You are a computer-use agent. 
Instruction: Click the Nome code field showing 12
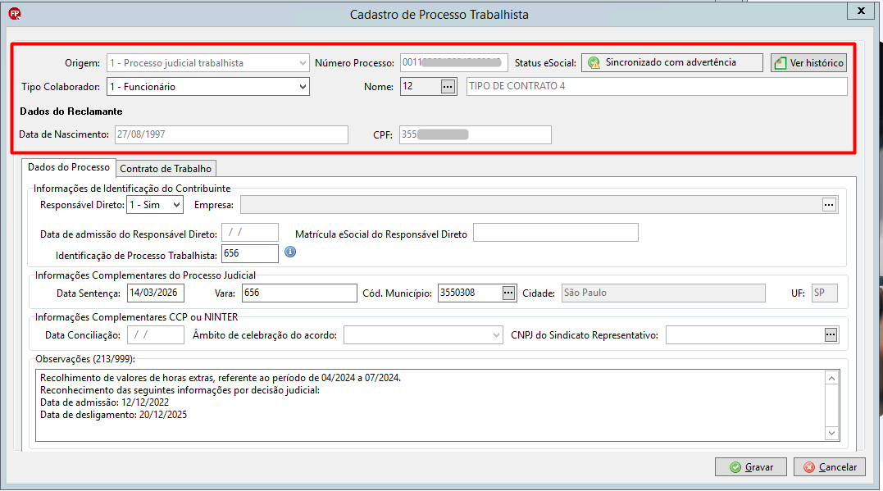(x=420, y=87)
